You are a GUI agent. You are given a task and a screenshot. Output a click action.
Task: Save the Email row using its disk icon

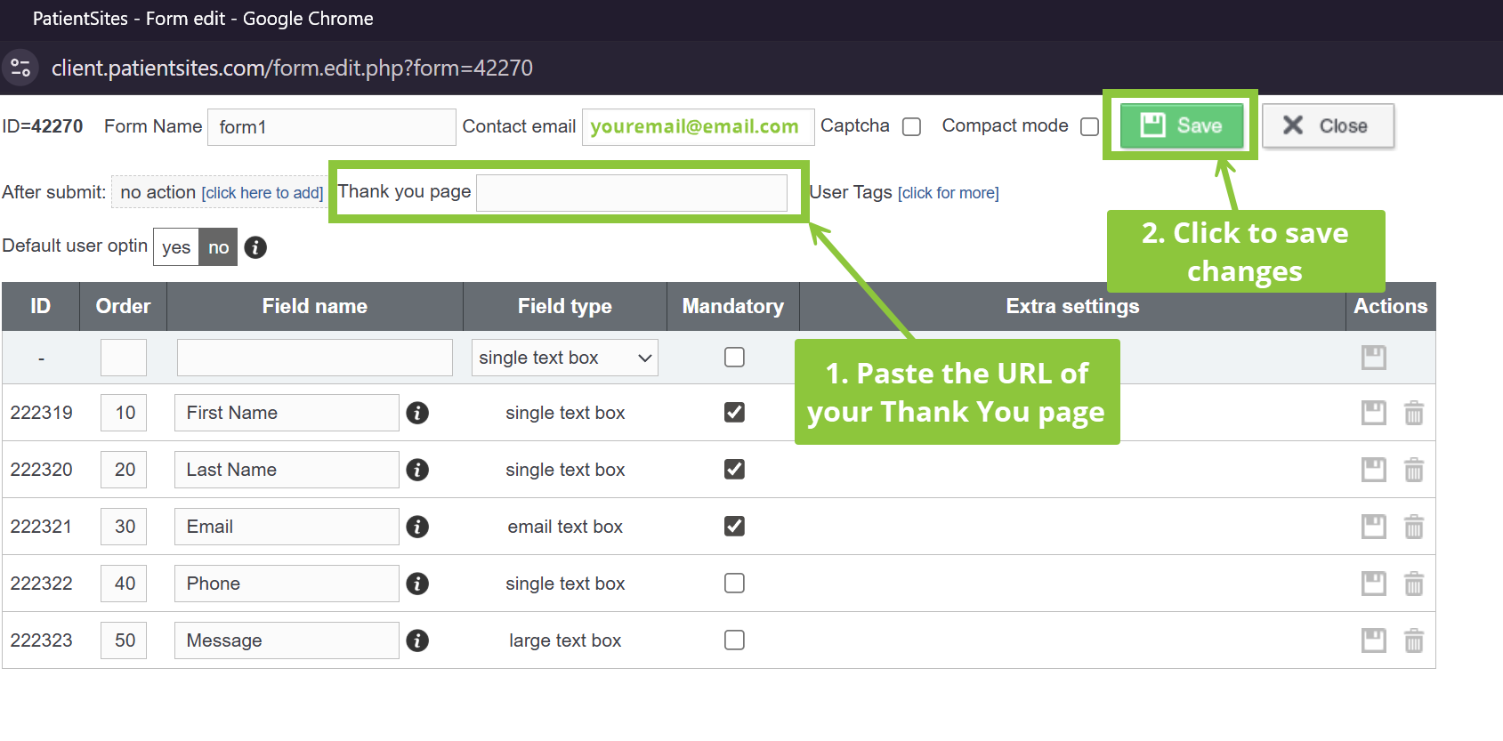[1374, 527]
